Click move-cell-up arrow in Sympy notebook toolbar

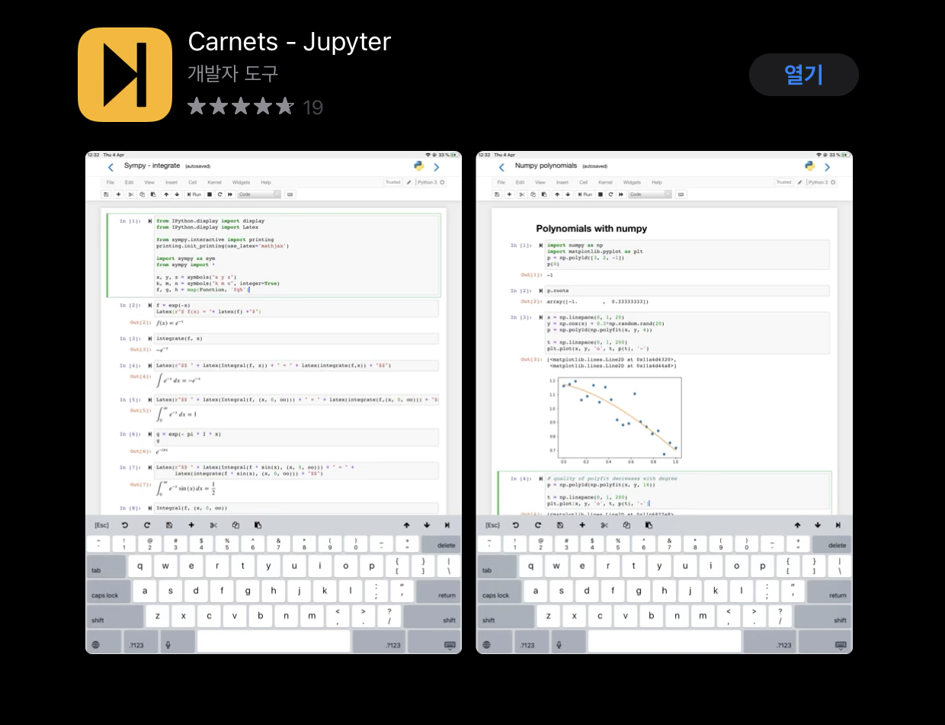166,194
